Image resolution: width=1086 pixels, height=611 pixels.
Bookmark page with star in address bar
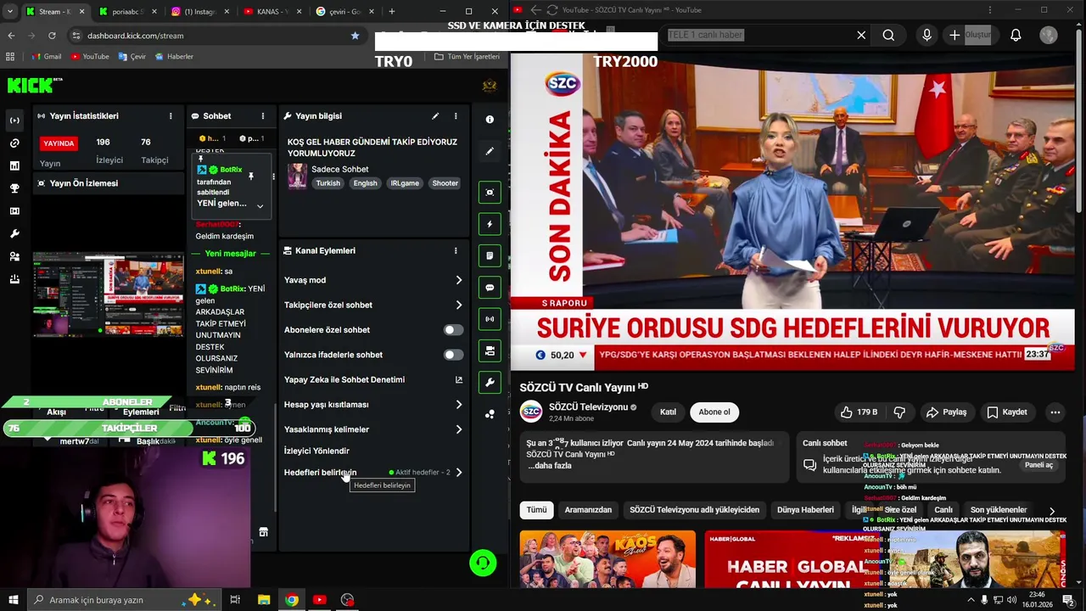[355, 36]
